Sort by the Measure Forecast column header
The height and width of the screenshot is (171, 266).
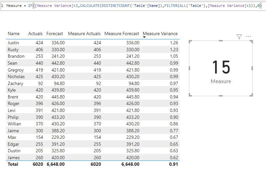click(x=122, y=34)
